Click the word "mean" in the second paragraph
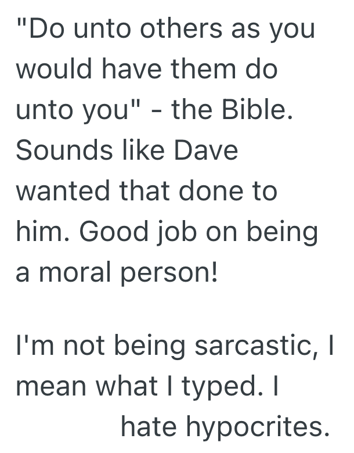This screenshot has width=354, height=453. [x=52, y=387]
